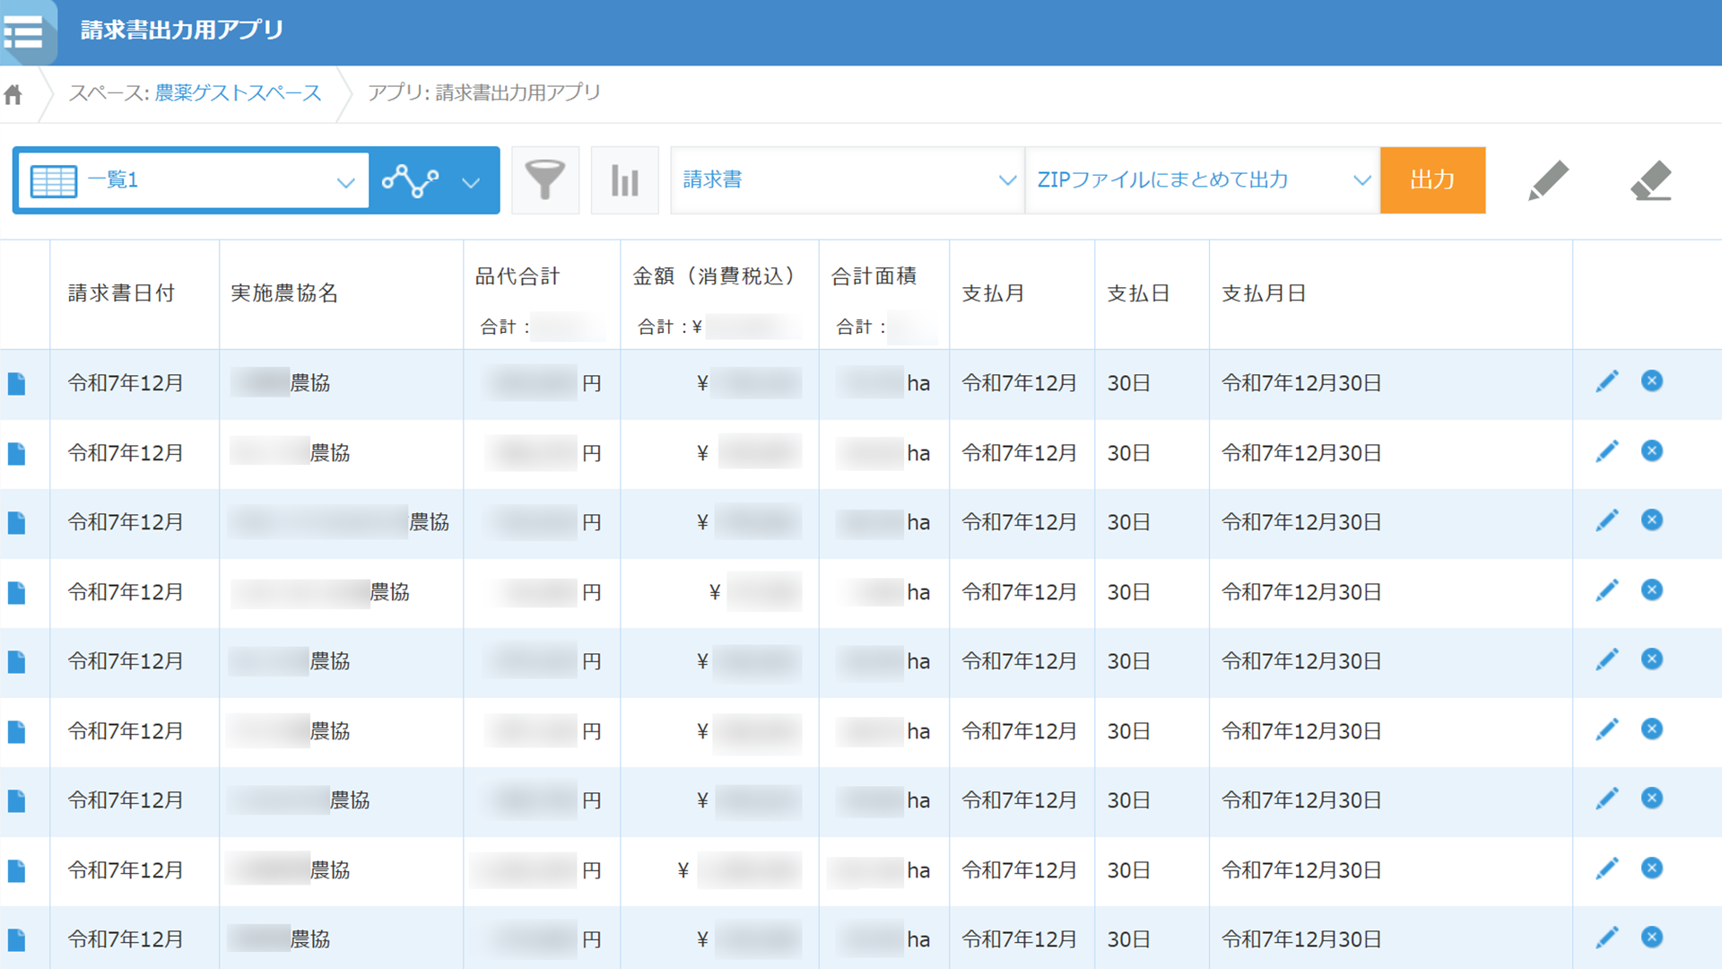Click the eraser icon at top right
Viewport: 1722px width, 969px height.
point(1653,179)
